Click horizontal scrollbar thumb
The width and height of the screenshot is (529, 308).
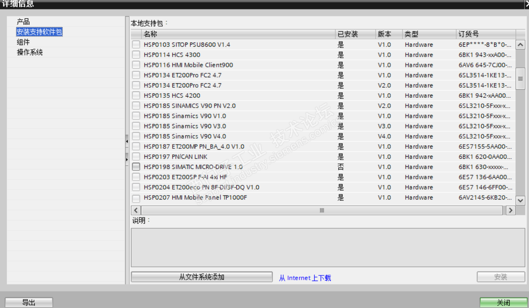point(321,210)
